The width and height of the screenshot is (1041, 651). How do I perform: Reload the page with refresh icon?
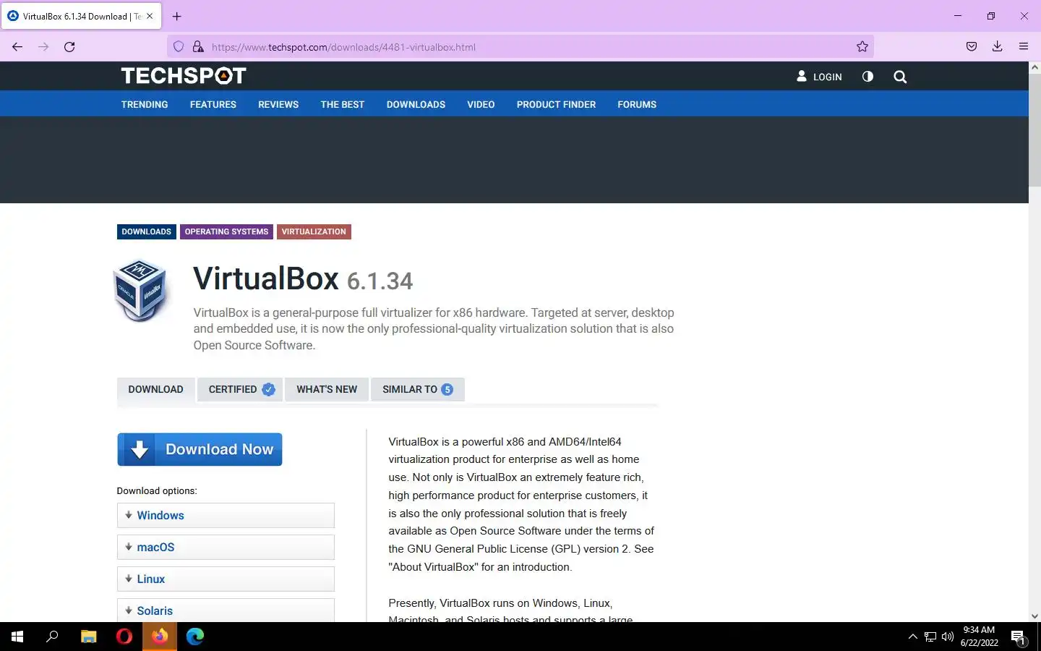pos(69,47)
